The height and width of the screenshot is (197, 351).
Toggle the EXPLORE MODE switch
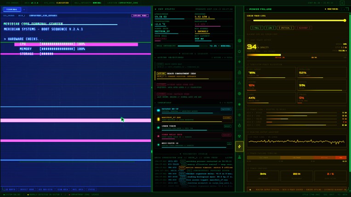click(x=140, y=16)
